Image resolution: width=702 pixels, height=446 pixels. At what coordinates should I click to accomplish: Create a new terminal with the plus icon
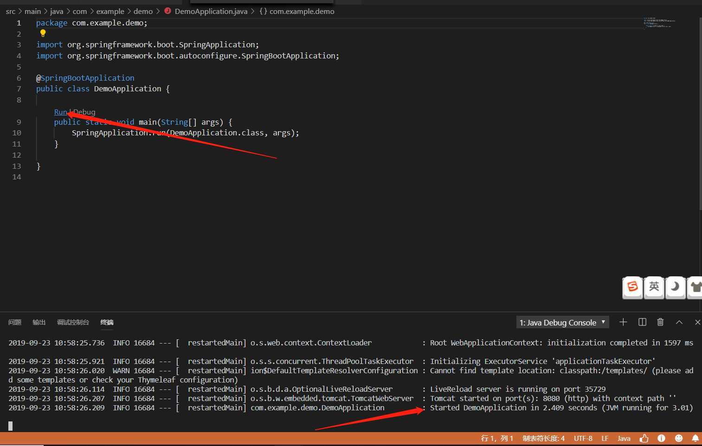[x=623, y=322]
